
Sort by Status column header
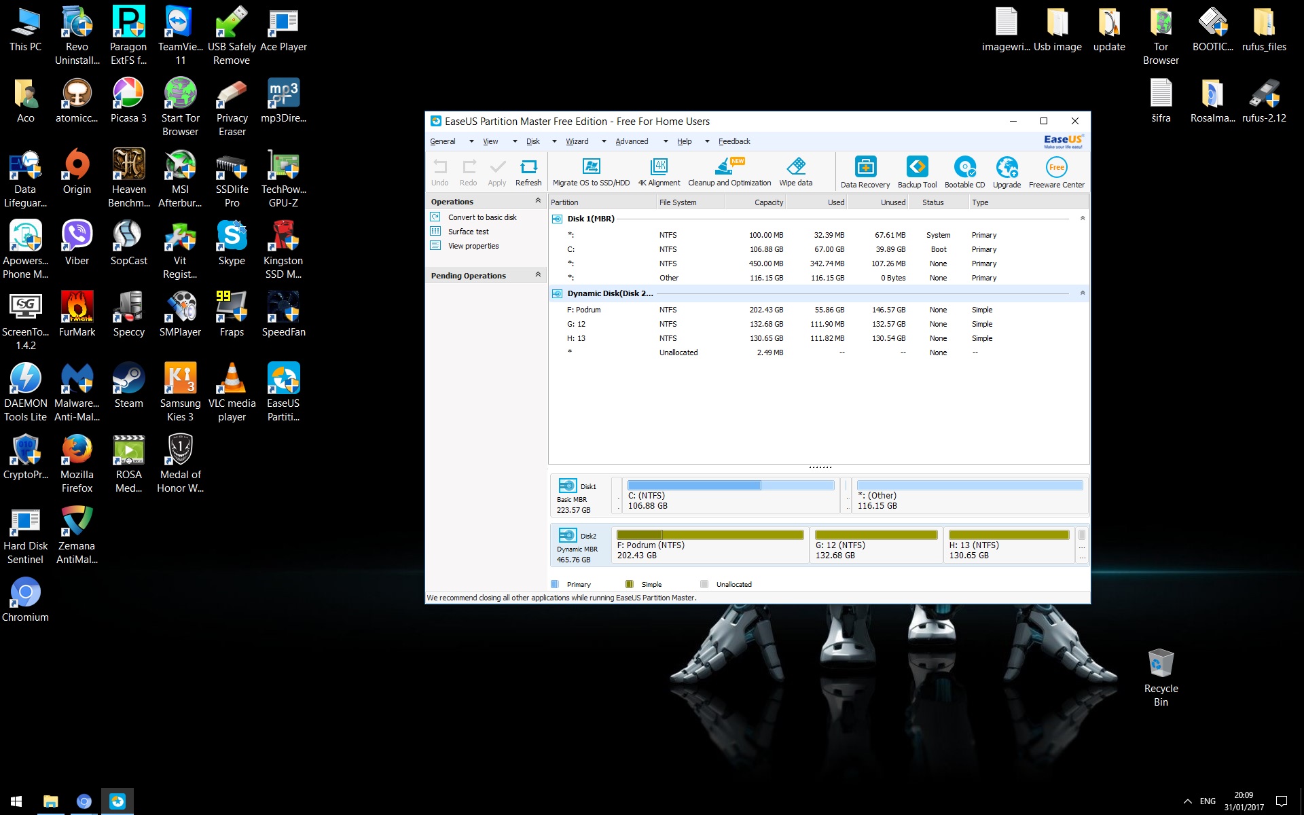(939, 202)
